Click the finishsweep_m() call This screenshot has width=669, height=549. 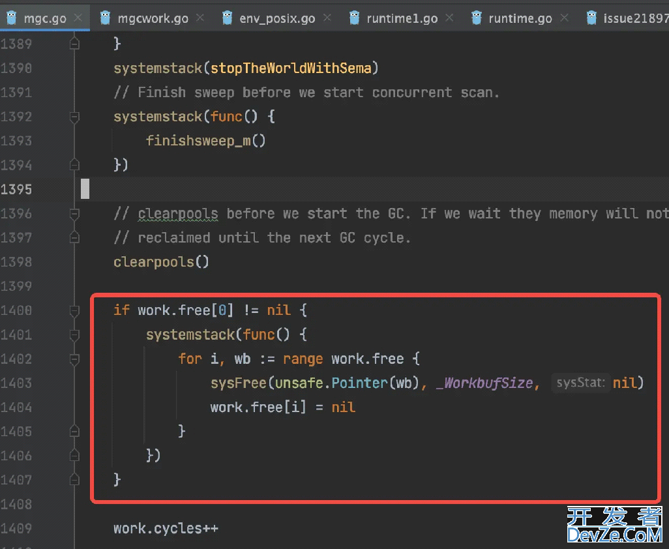pos(205,141)
